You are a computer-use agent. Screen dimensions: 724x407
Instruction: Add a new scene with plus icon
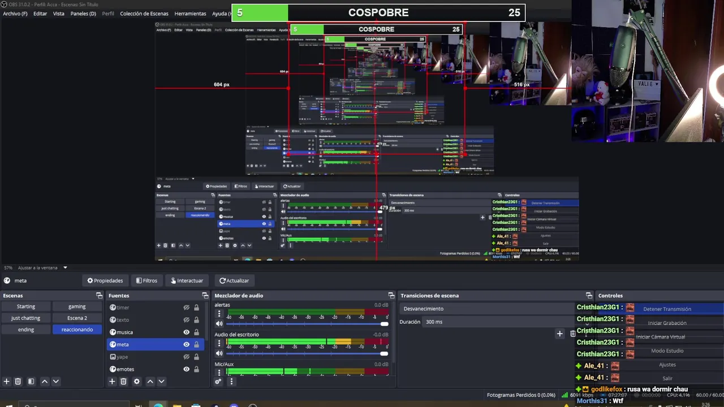pos(7,382)
